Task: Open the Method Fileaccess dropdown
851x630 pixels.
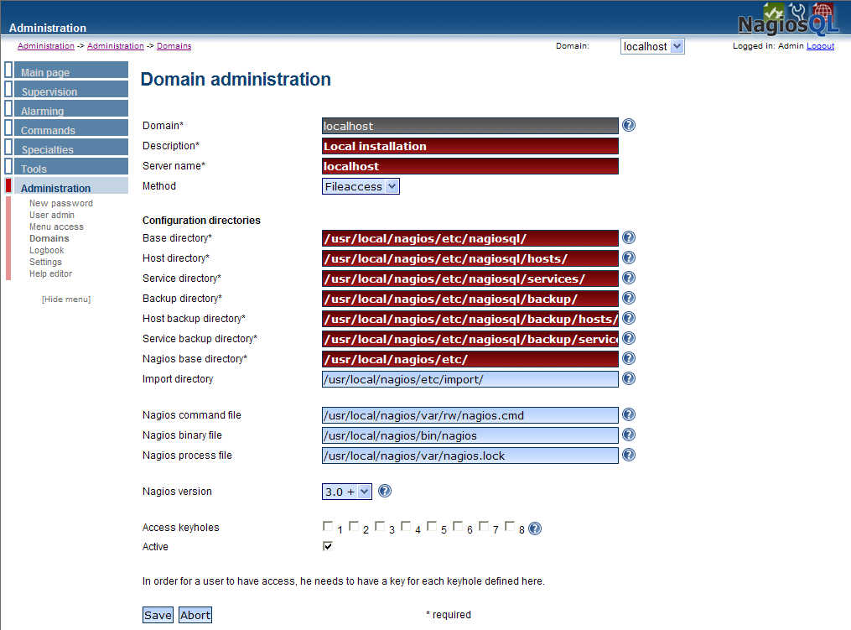Action: (361, 186)
